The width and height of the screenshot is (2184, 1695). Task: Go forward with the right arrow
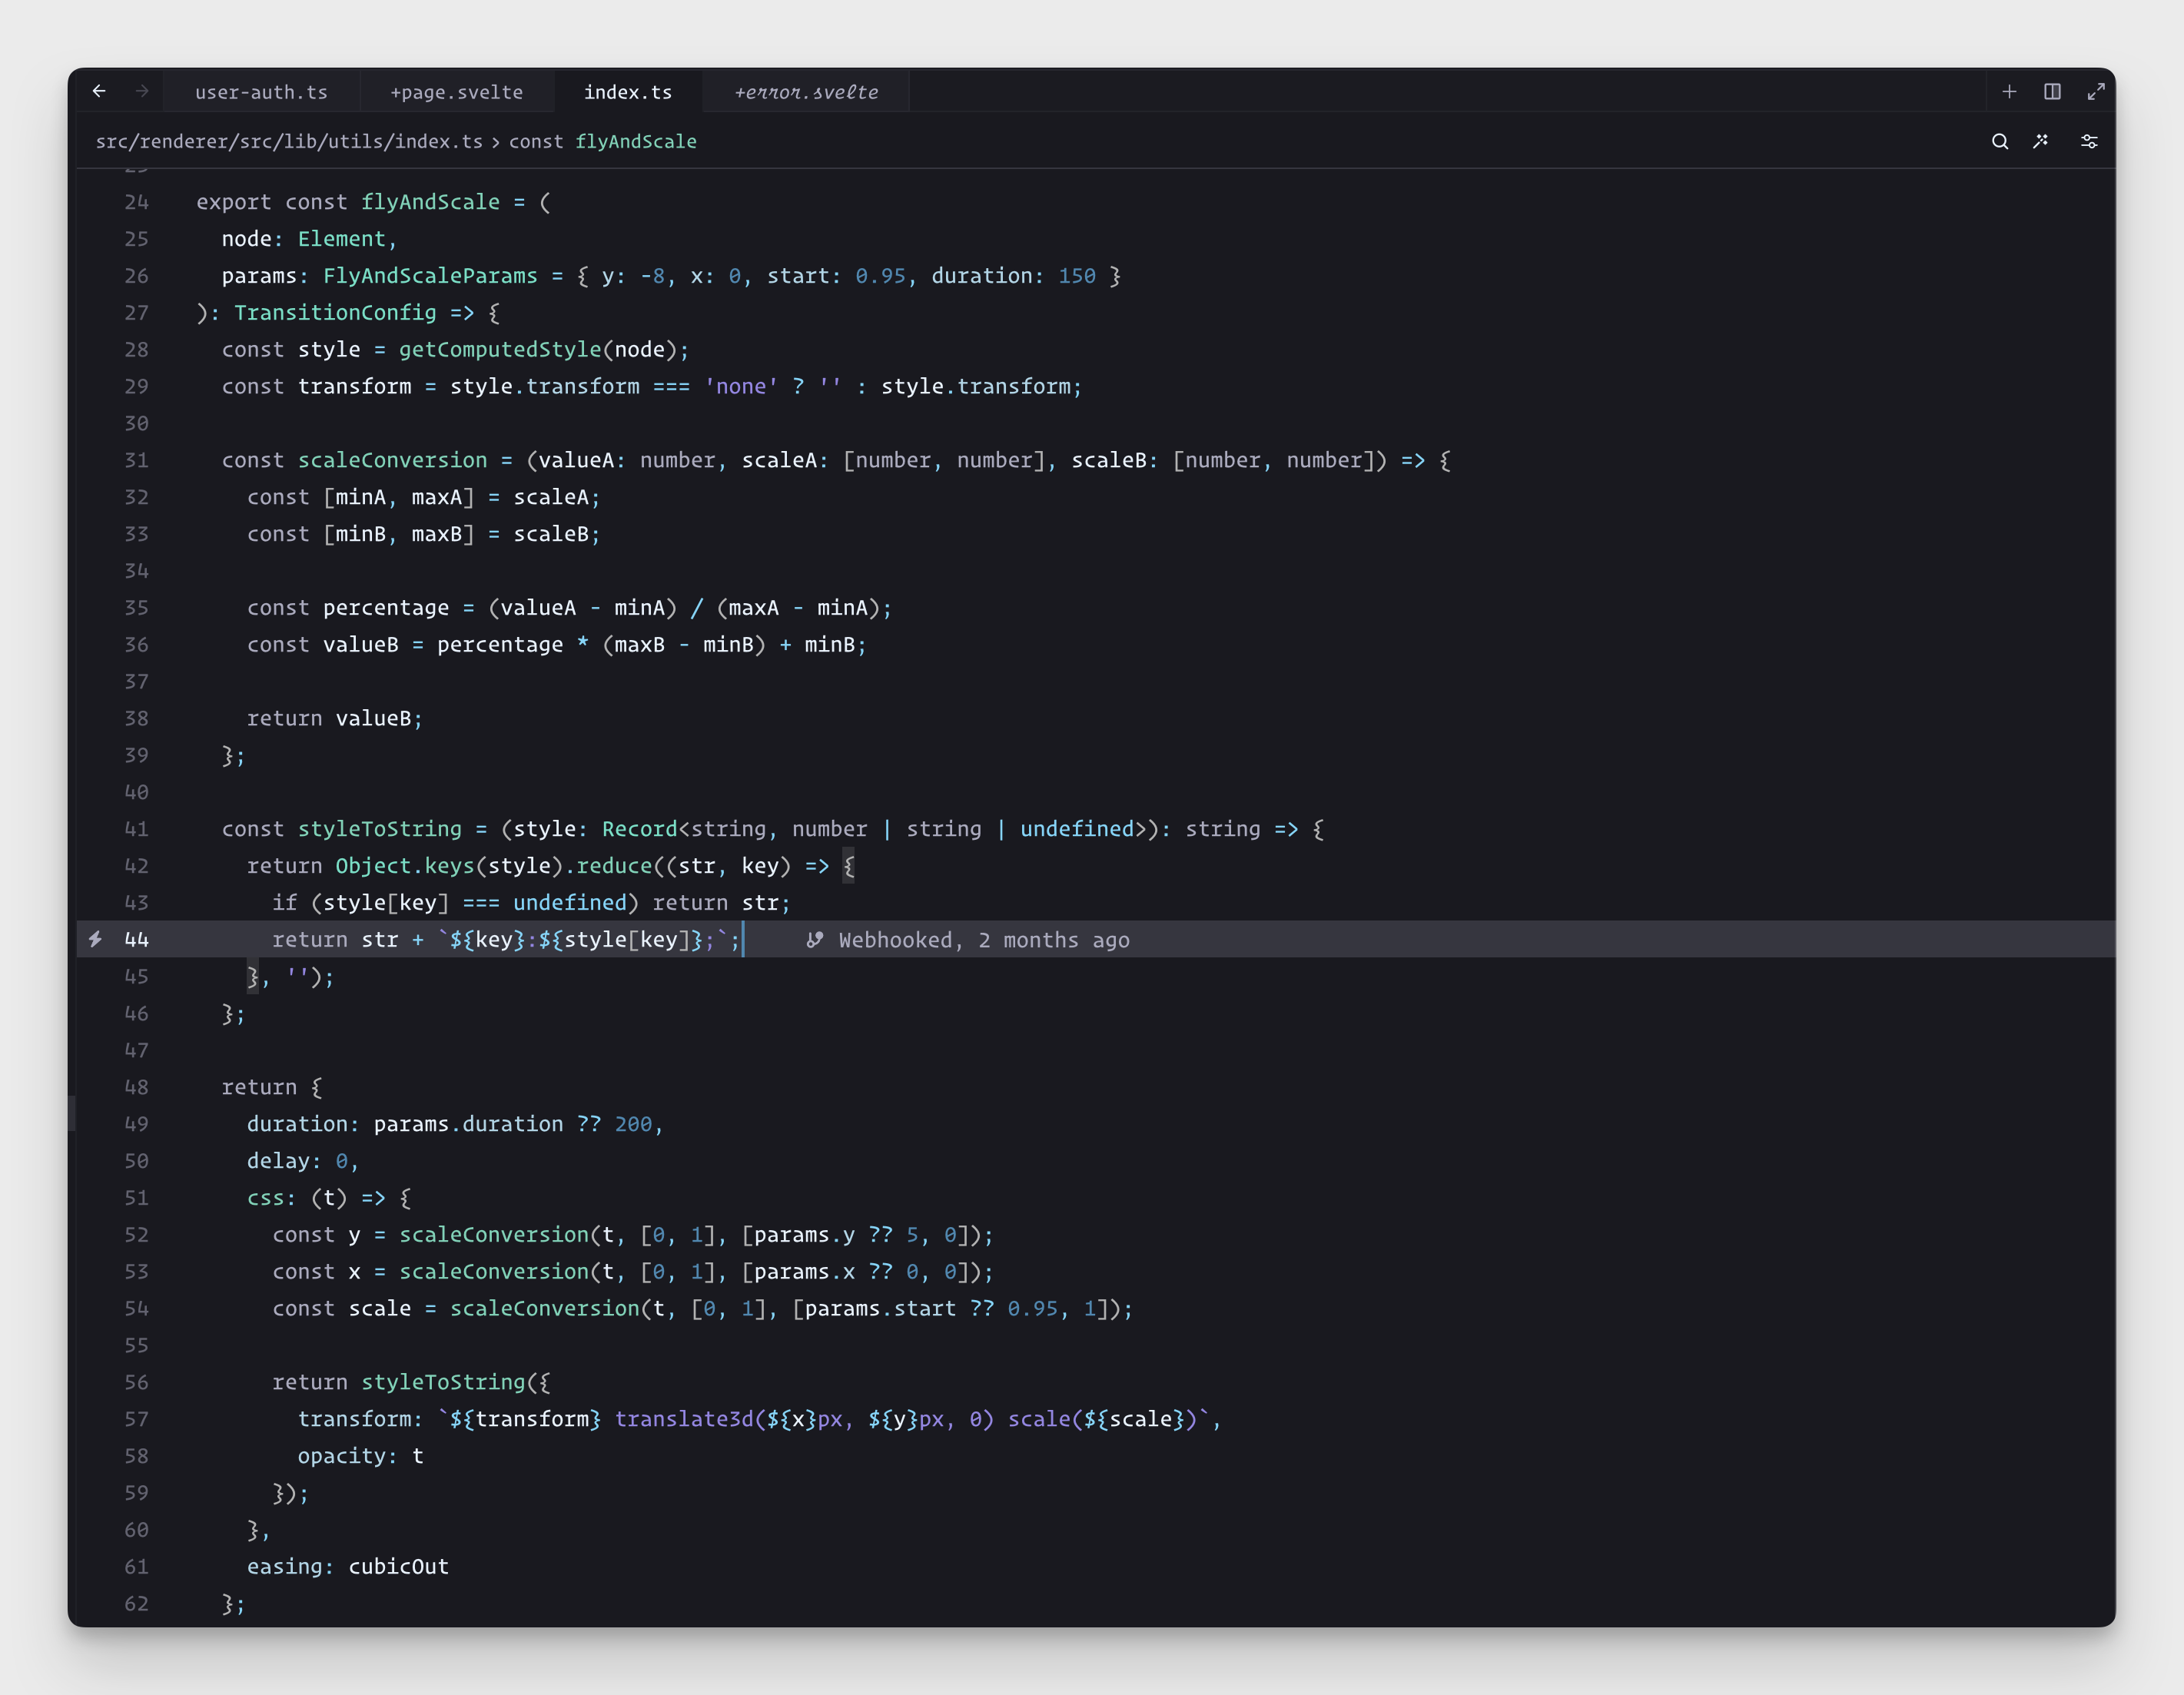(142, 91)
